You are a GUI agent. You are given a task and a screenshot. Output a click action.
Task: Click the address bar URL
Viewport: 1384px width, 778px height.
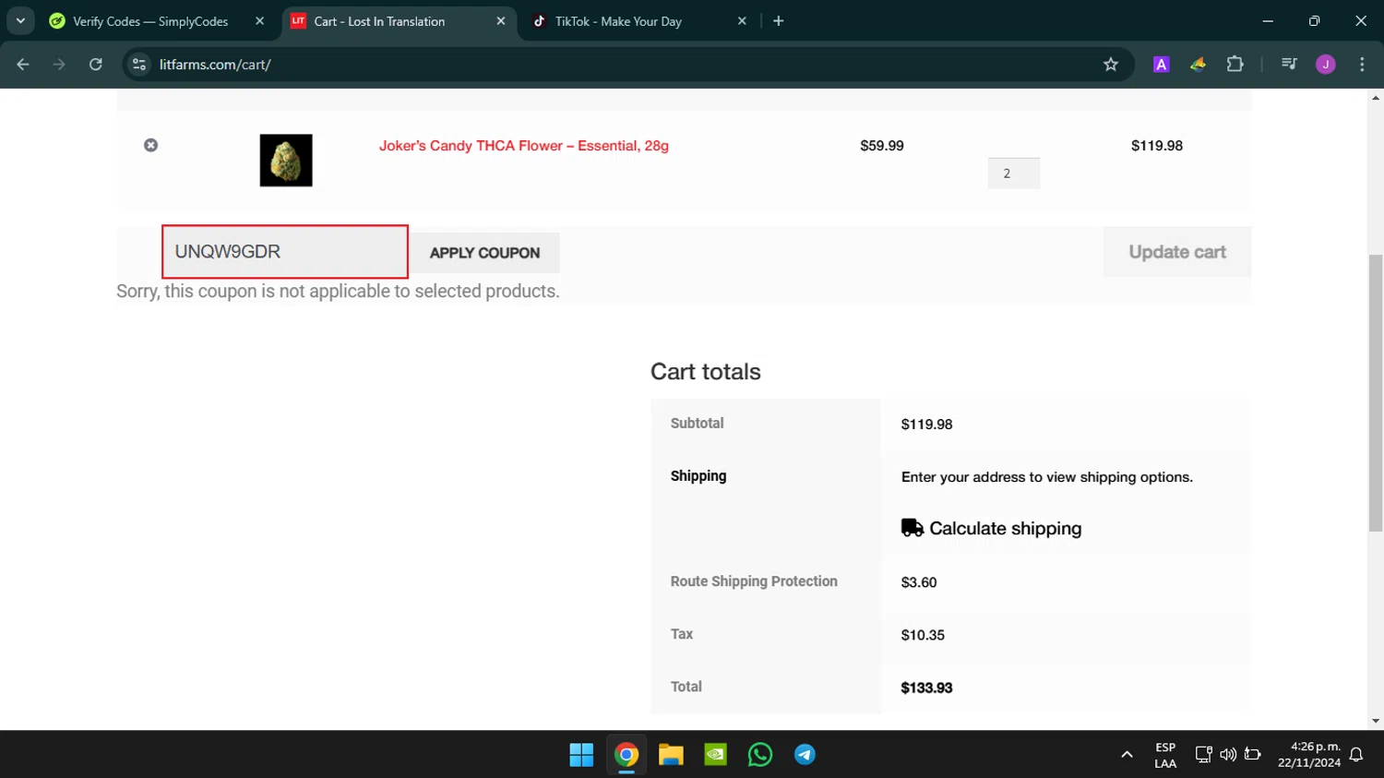[x=215, y=65]
